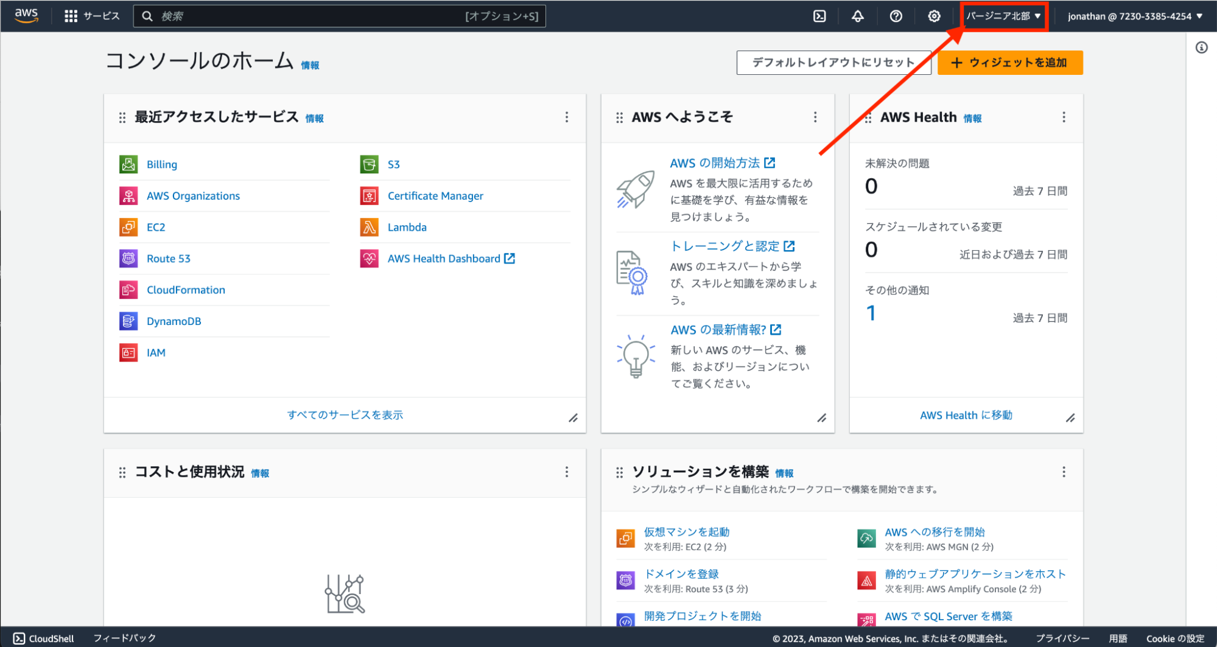1217x647 pixels.
Task: Click the resize handle of 最近アクセスしたサービス widget
Action: [573, 418]
